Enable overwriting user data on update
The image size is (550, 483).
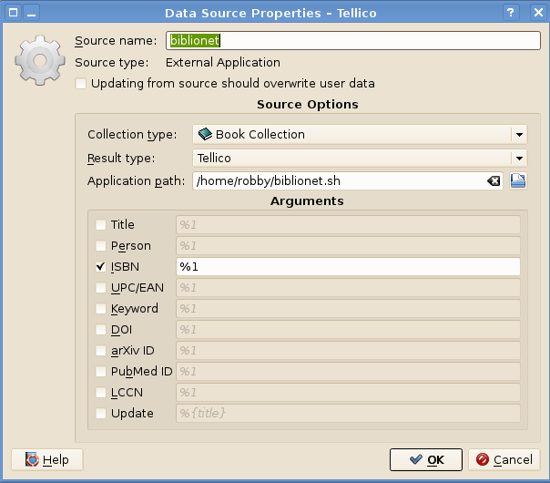[x=81, y=84]
